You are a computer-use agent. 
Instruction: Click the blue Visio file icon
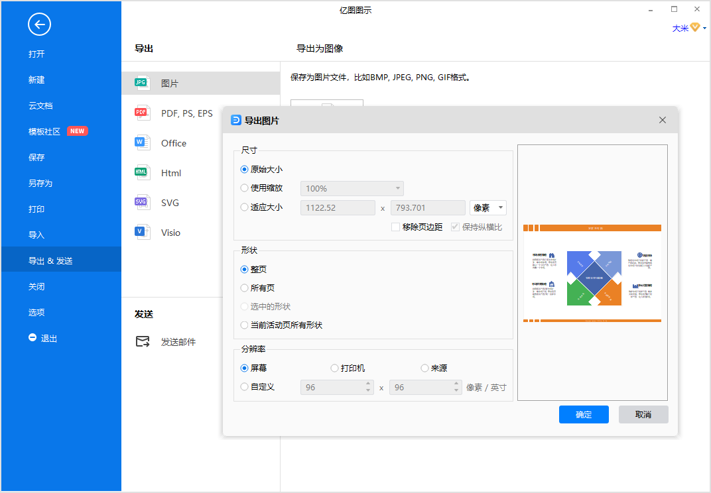tap(142, 233)
